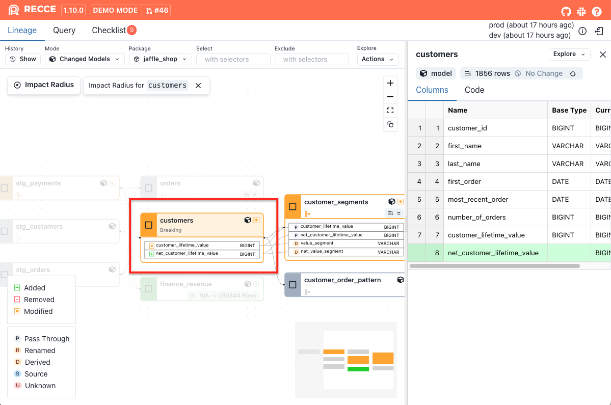This screenshot has width=611, height=405.
Task: Check the customers node checkbox
Action: [x=149, y=225]
